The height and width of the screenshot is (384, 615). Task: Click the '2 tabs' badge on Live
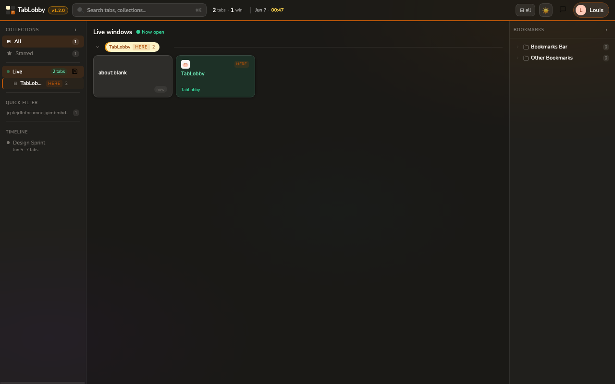tap(59, 72)
